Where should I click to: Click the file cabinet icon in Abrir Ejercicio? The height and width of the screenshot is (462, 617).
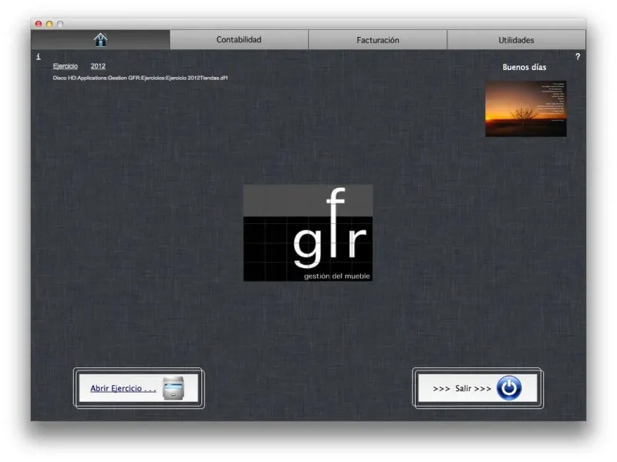click(174, 388)
